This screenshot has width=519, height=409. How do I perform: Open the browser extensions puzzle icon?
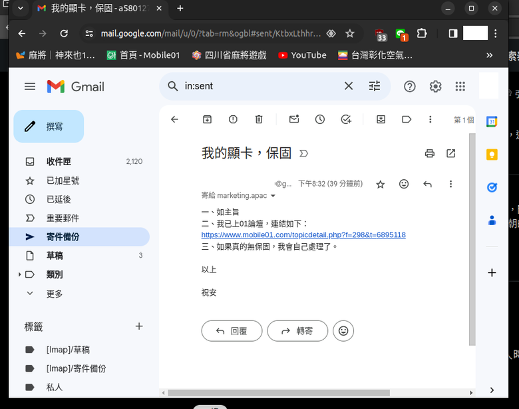pos(421,33)
